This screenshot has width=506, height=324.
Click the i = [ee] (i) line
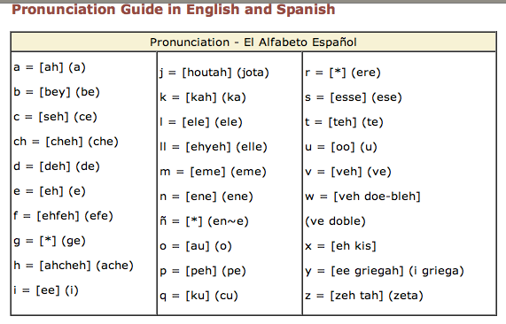(x=46, y=290)
